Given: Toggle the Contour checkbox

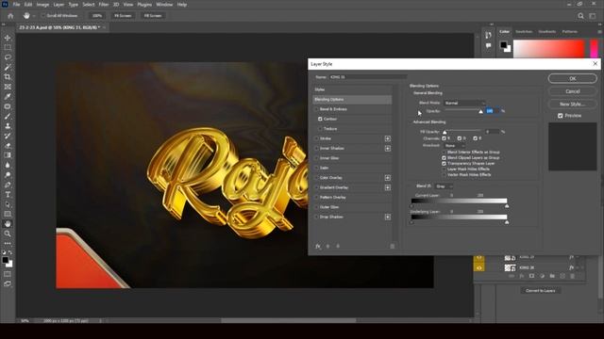Looking at the screenshot, I should tap(320, 120).
